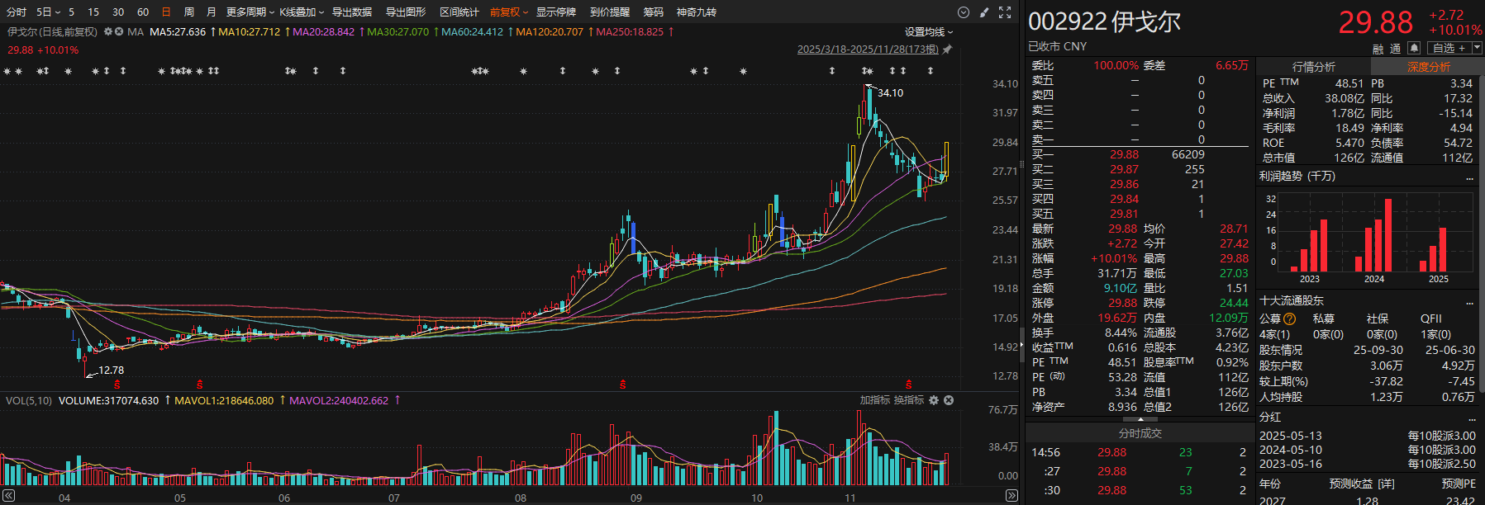Image resolution: width=1485 pixels, height=505 pixels.
Task: Click the price alert bell icon
Action: click(x=1414, y=48)
